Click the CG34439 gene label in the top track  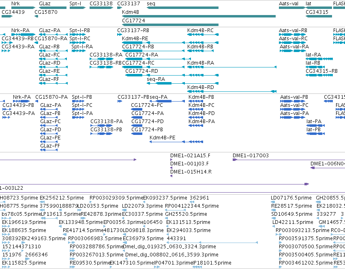click(13, 12)
